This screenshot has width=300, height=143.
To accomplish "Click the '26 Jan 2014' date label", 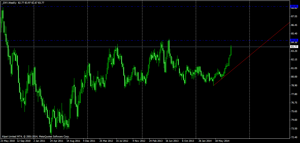I will click(x=205, y=141).
